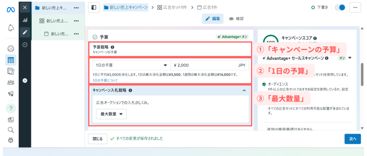Click the bug report icon
Viewport: 367px width, 156px height.
click(x=11, y=140)
